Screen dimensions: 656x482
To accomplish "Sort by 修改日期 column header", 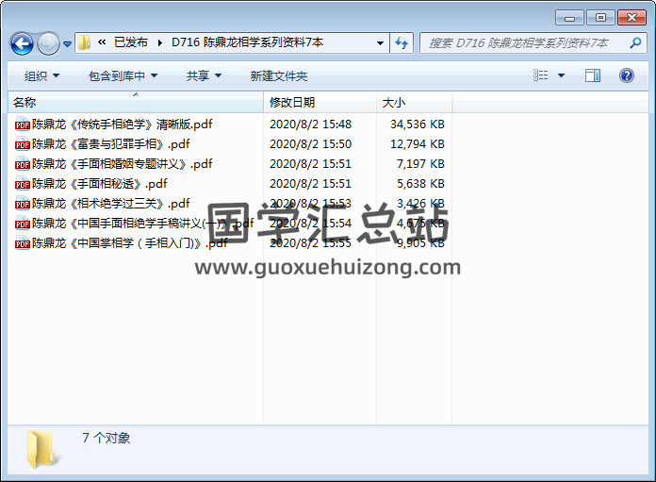I will (320, 102).
